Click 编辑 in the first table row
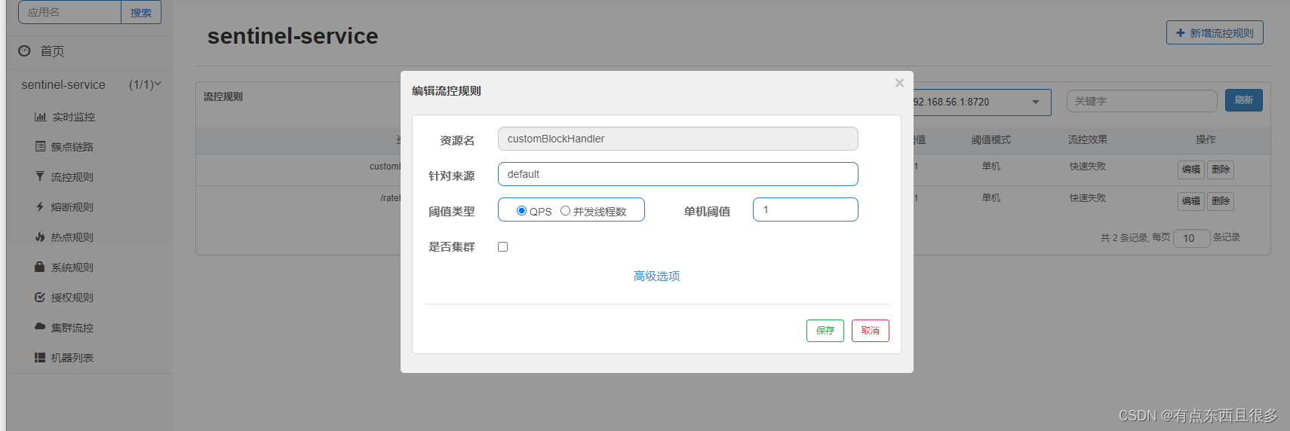This screenshot has width=1290, height=431. 1191,170
